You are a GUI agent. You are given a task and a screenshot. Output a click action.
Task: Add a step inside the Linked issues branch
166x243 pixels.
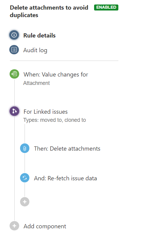pos(25,202)
